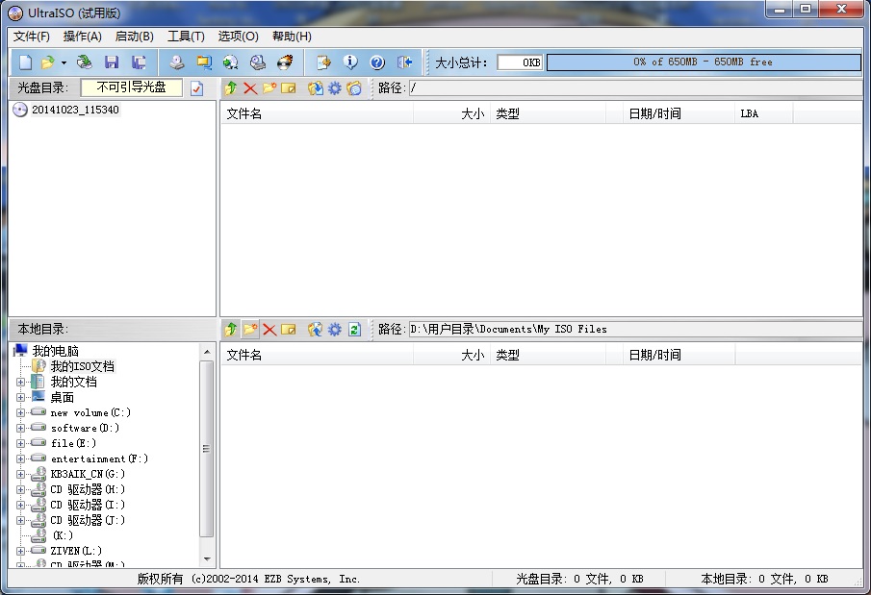Click the Save floppy disk icon
Image resolution: width=871 pixels, height=595 pixels.
click(x=112, y=62)
